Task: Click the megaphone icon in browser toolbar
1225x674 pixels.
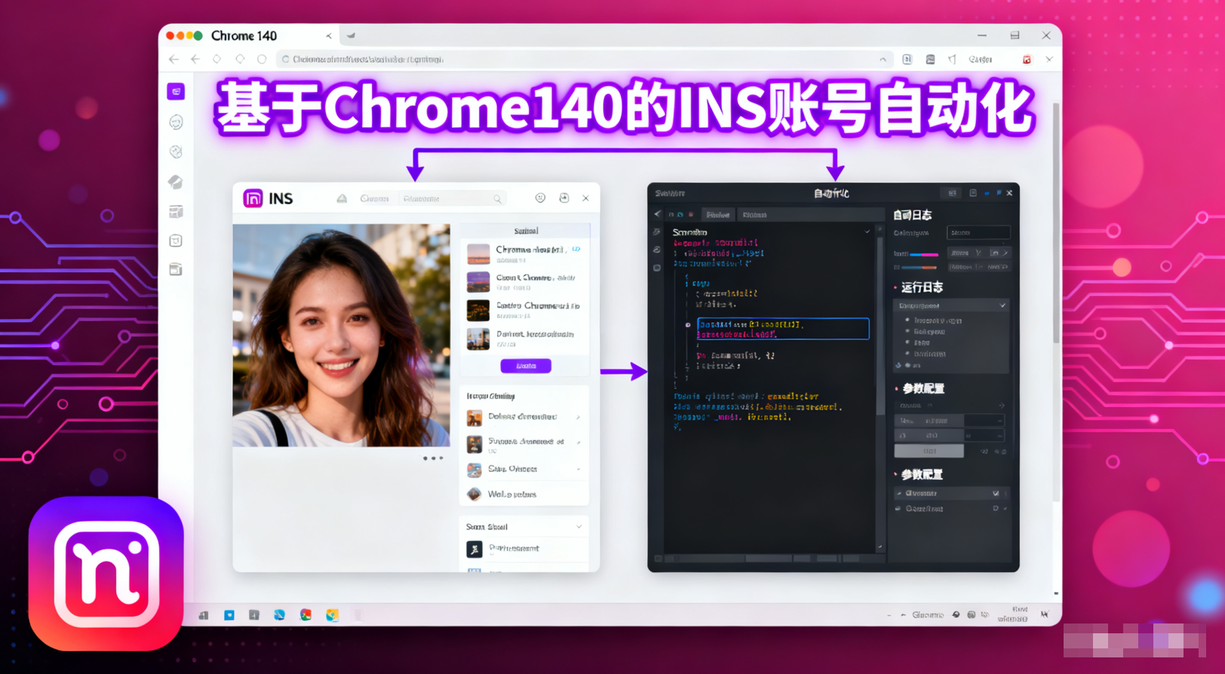Action: pos(952,59)
